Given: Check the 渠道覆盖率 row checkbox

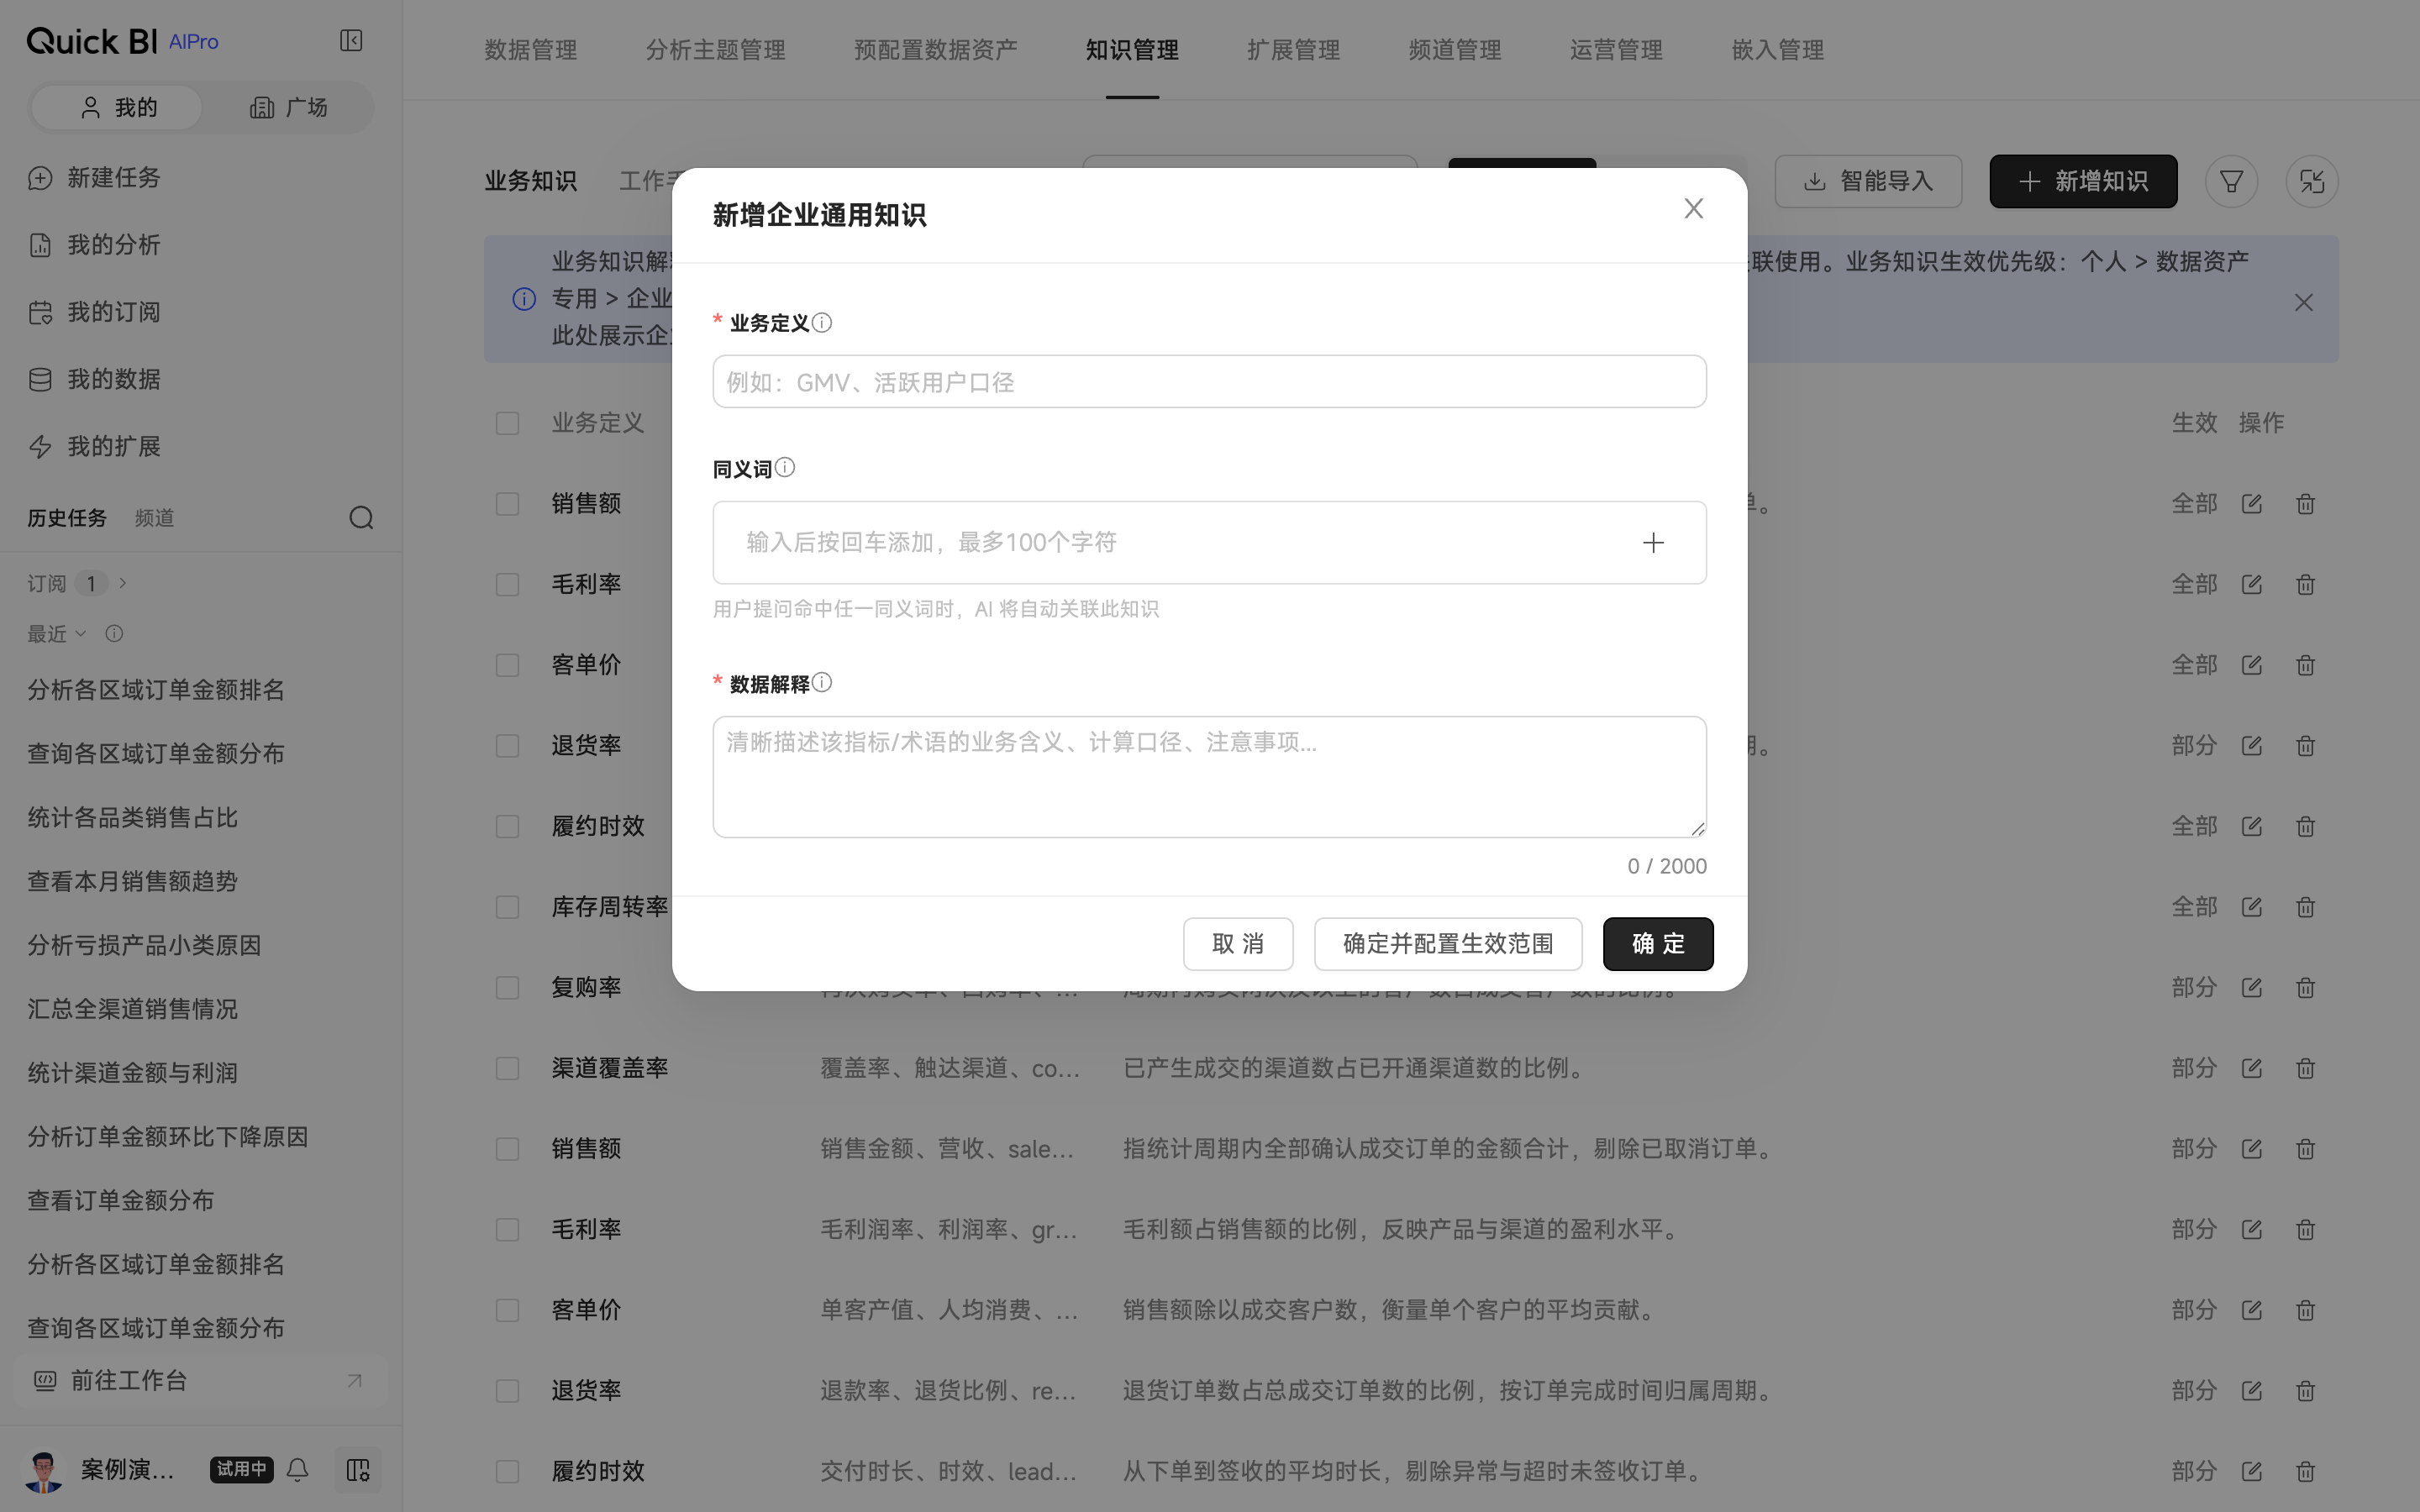Looking at the screenshot, I should coord(508,1068).
